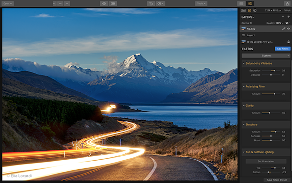The height and width of the screenshot is (183, 292).
Task: Toggle the filters side panel button in toolbar
Action: [x=249, y=4]
